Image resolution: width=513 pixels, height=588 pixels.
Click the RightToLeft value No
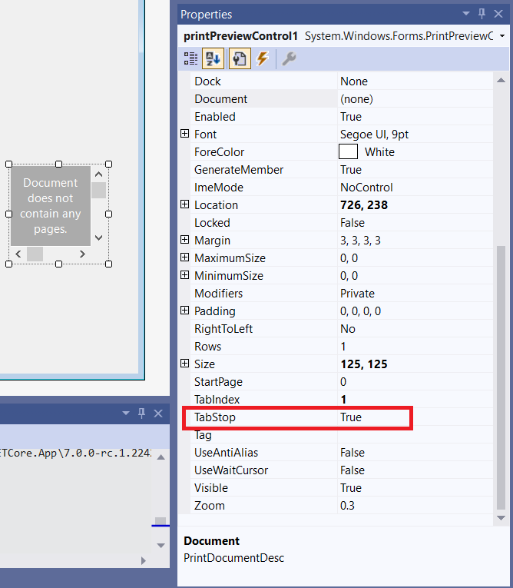(x=348, y=329)
